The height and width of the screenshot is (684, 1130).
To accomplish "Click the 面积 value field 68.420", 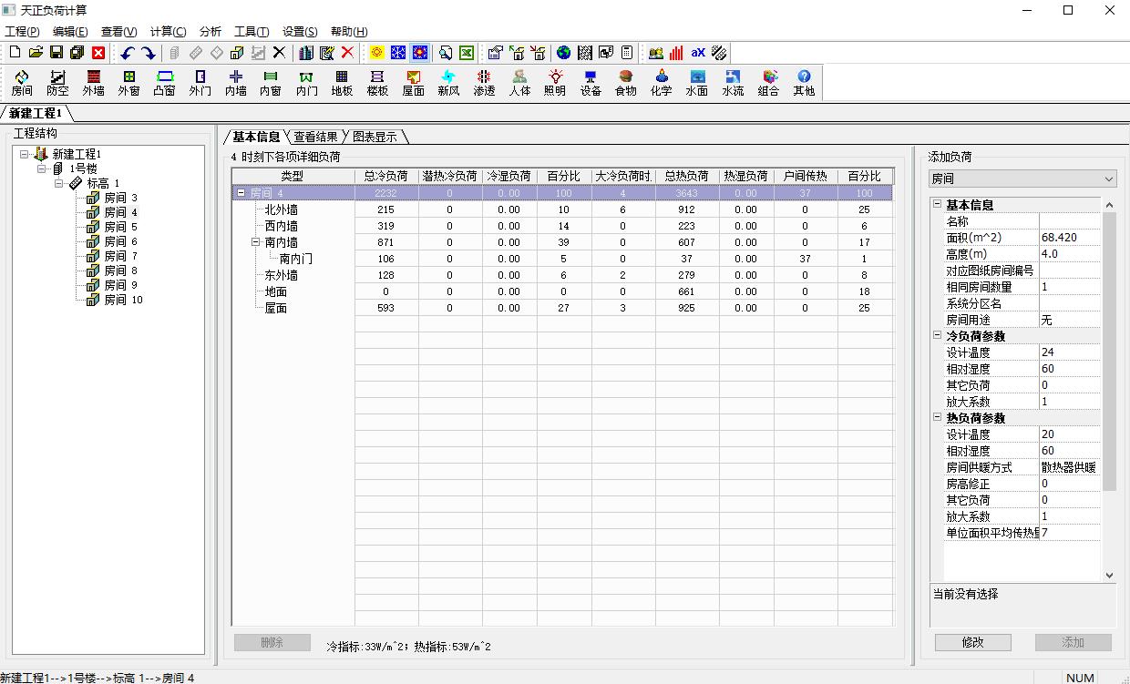I will click(1070, 238).
